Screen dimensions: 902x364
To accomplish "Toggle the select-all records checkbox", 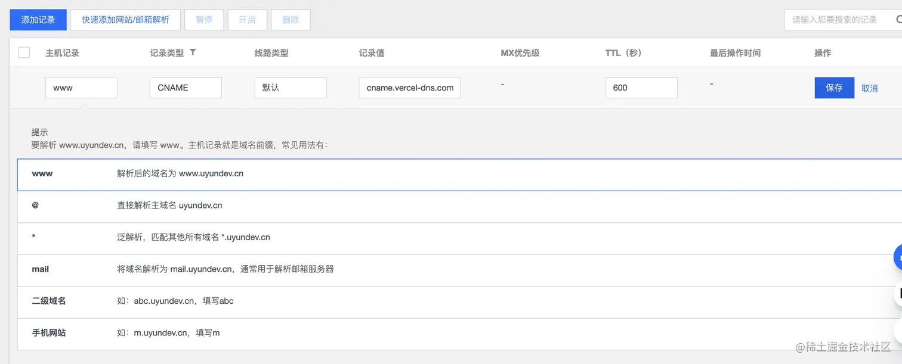I will click(x=24, y=52).
